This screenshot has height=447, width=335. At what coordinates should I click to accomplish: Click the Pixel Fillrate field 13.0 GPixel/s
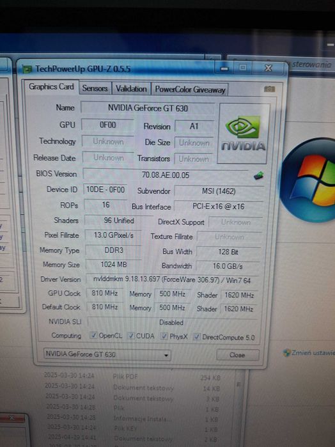coord(113,235)
